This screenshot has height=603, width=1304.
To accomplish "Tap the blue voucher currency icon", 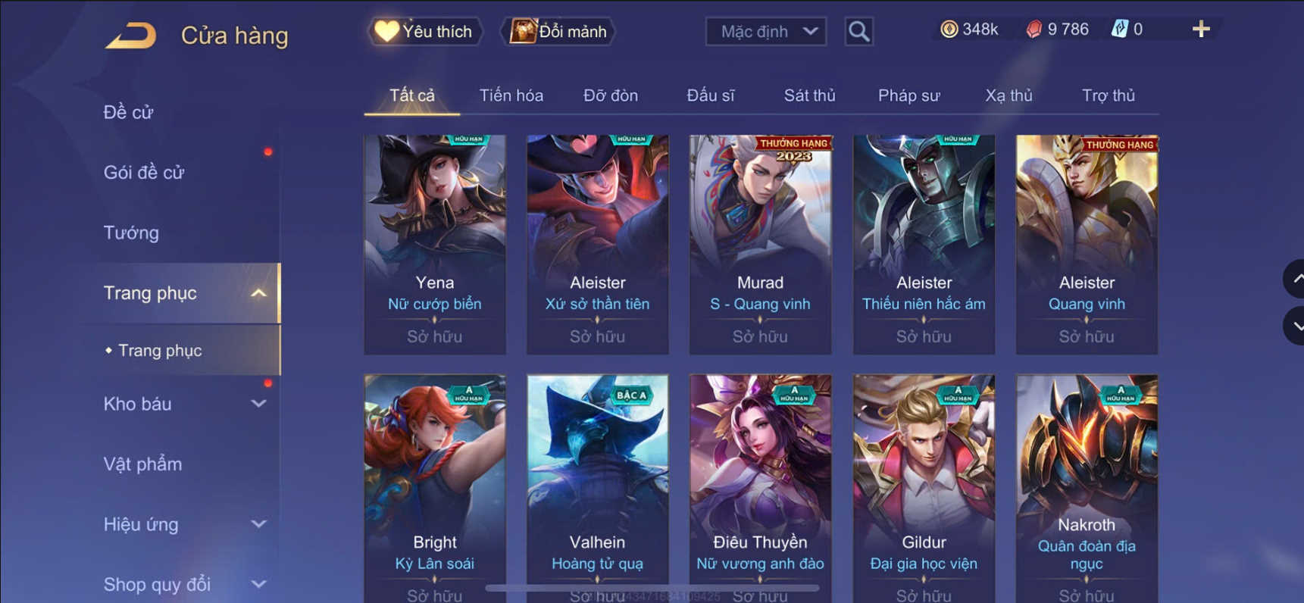I will [x=1119, y=30].
